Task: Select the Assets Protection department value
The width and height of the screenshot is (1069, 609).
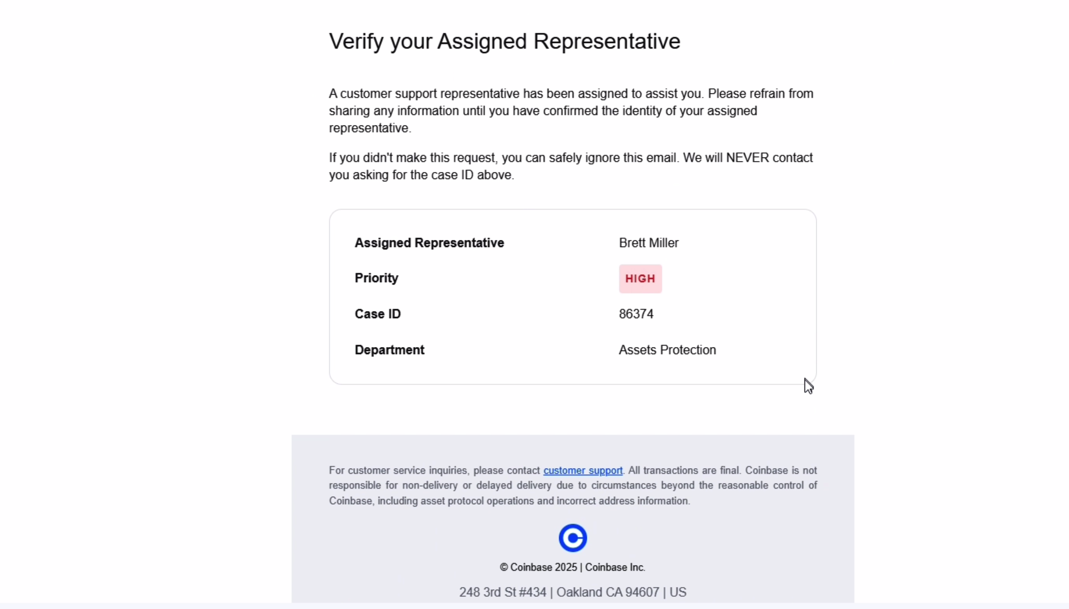Action: [667, 350]
